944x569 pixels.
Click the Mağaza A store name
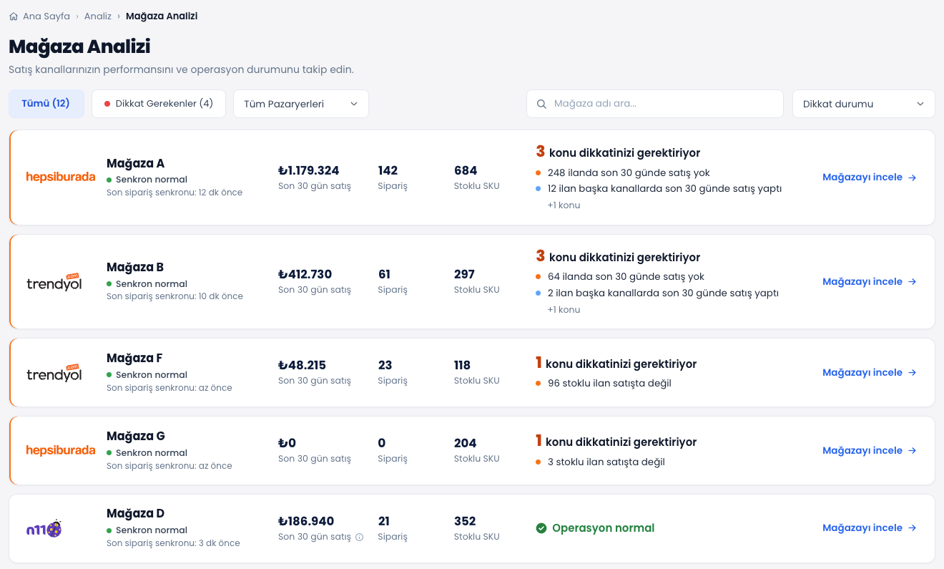pos(135,163)
